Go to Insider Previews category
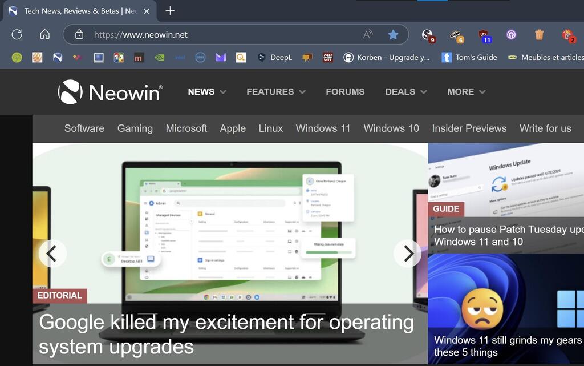Screen dimensions: 584x366 click(469, 128)
